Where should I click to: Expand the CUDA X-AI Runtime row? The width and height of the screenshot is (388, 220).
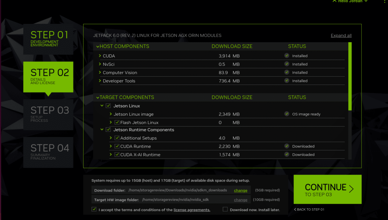click(111, 155)
